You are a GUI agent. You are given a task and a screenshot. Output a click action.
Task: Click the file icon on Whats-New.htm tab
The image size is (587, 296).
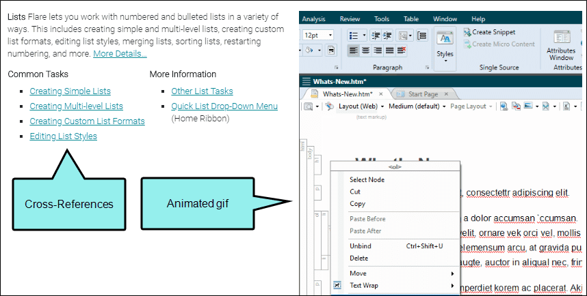click(315, 94)
